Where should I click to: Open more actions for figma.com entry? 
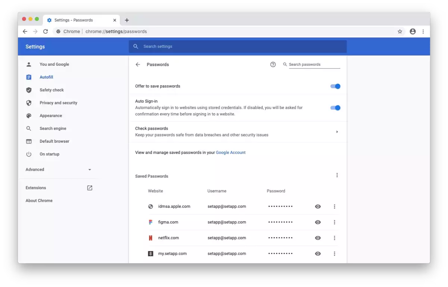335,222
